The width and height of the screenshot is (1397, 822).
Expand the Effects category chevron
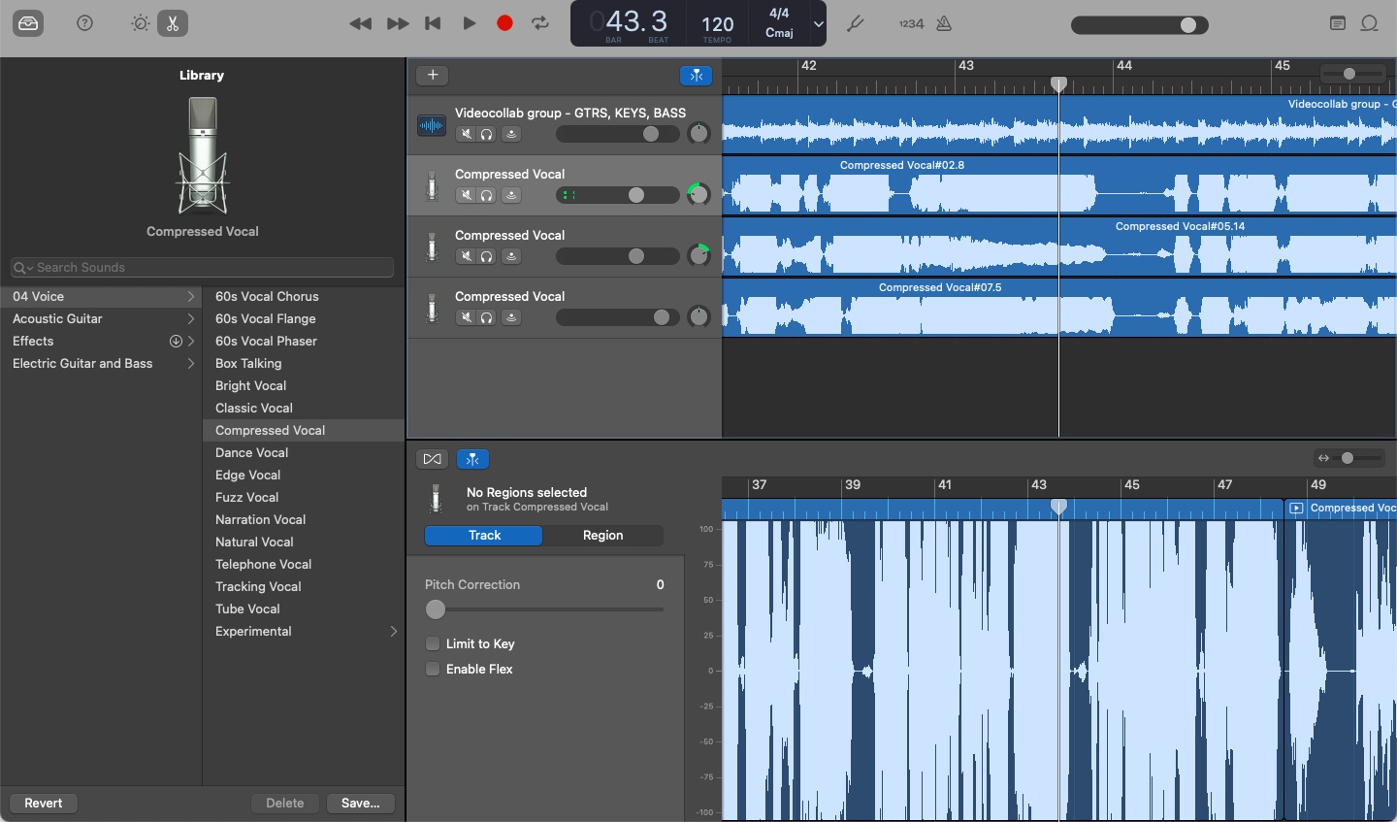191,341
